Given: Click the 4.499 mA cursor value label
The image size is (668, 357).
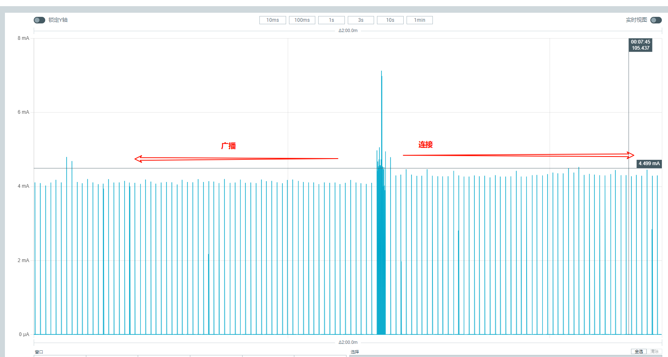Looking at the screenshot, I should [649, 164].
